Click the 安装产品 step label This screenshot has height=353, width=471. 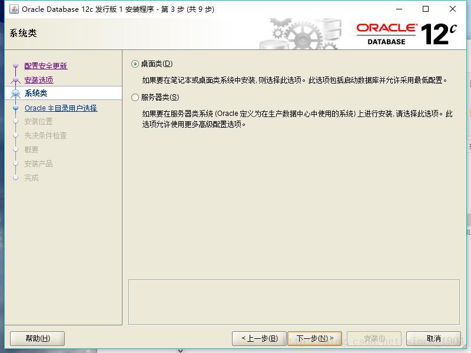[38, 164]
